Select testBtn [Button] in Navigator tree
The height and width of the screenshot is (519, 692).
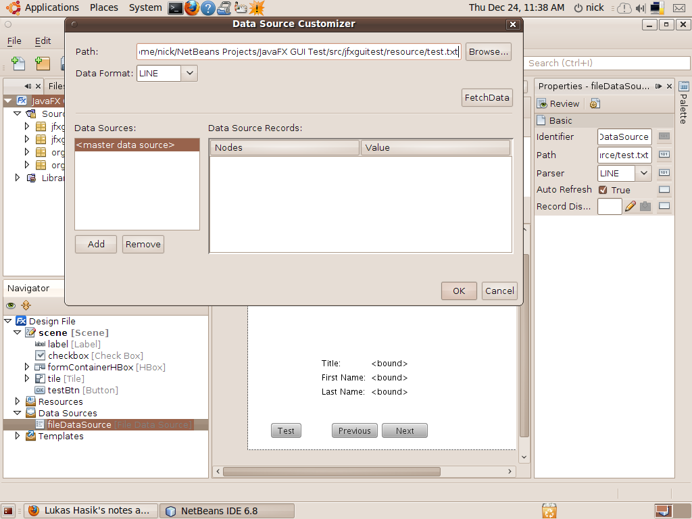(82, 390)
